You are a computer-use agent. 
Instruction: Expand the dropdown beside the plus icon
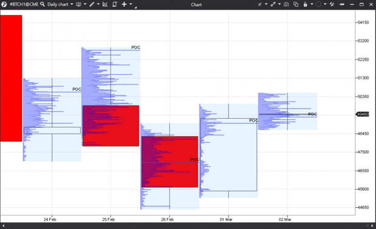[130, 4]
